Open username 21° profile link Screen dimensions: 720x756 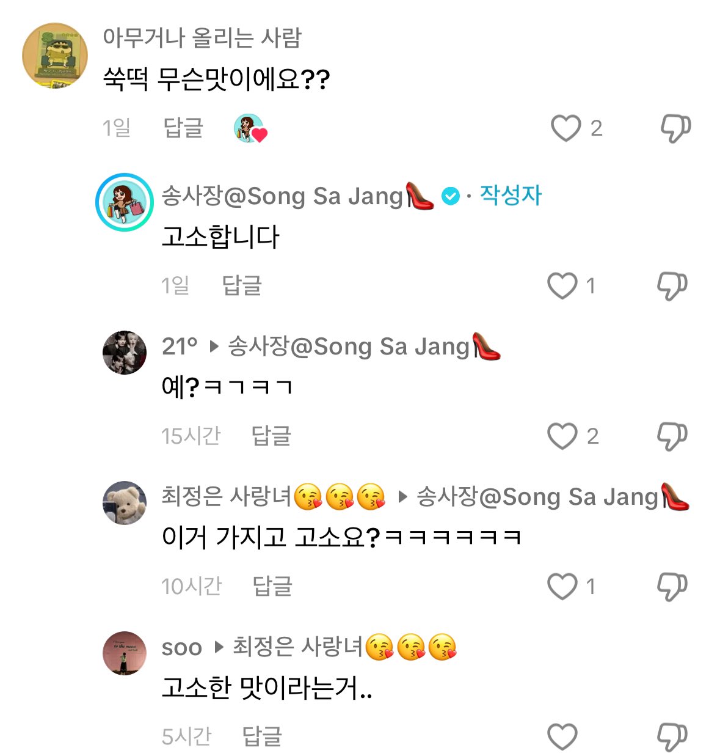pos(180,347)
